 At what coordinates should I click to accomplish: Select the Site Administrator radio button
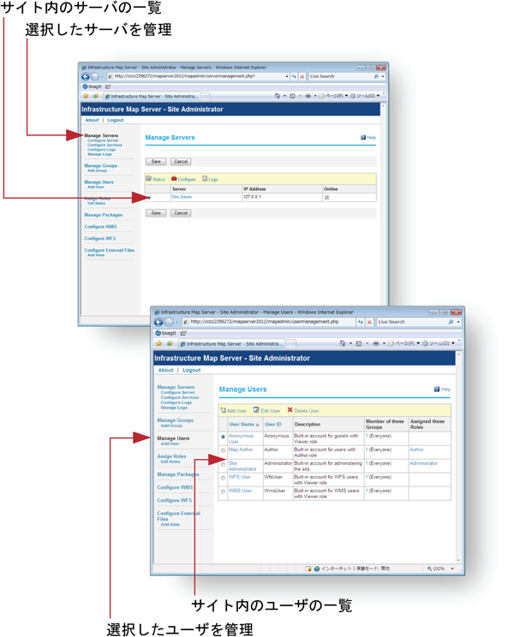tap(223, 464)
